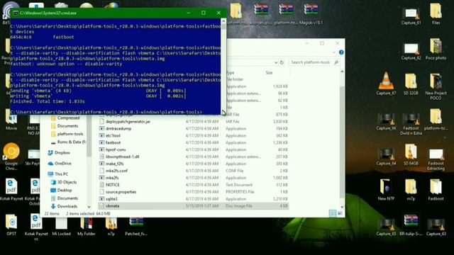
Task: Open the OPST desktop file
Action: click(x=11, y=225)
